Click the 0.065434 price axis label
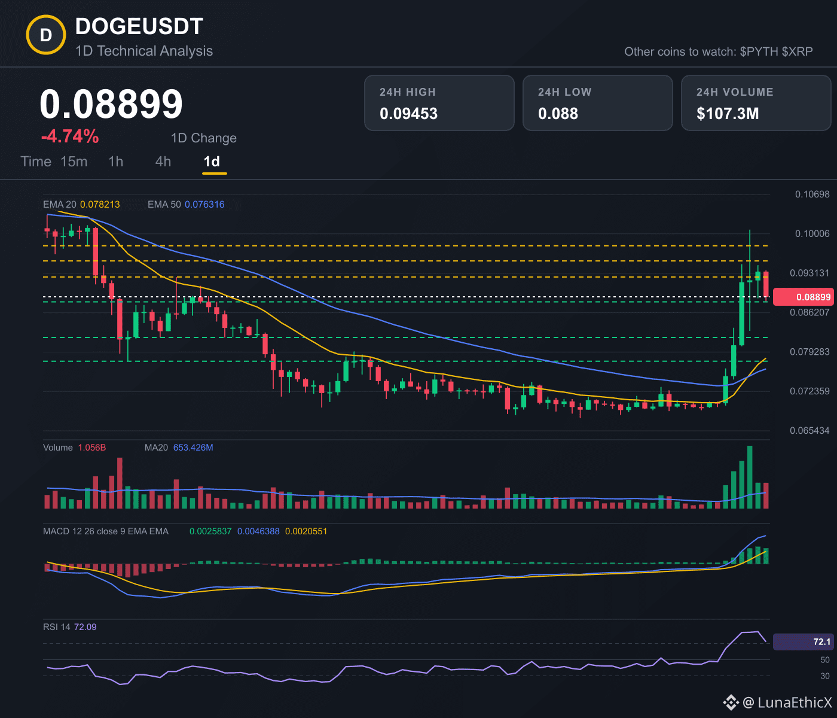Screen dimensions: 837x718 810,431
